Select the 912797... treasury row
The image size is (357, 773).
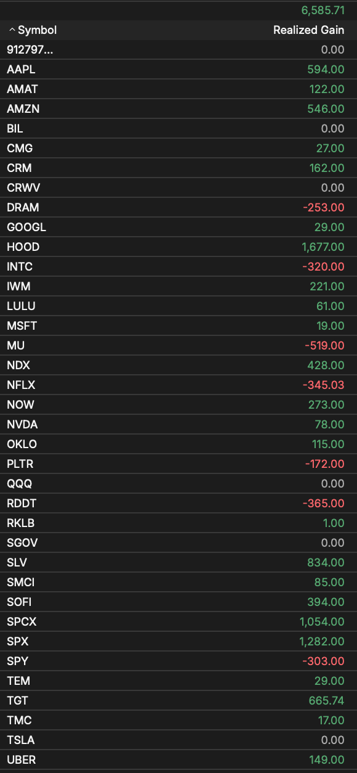click(x=178, y=50)
